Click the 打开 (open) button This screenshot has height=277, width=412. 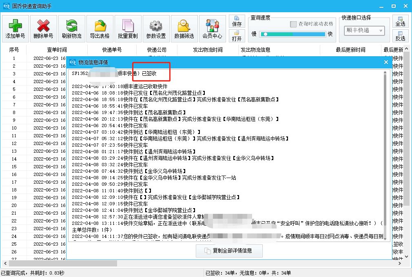tap(237, 37)
